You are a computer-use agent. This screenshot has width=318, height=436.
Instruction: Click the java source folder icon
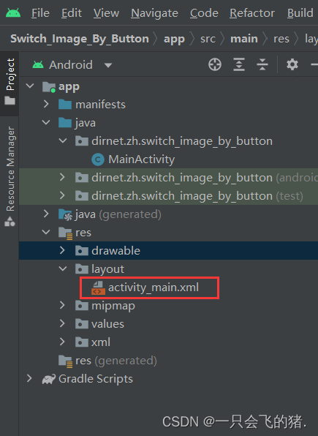[x=65, y=123]
